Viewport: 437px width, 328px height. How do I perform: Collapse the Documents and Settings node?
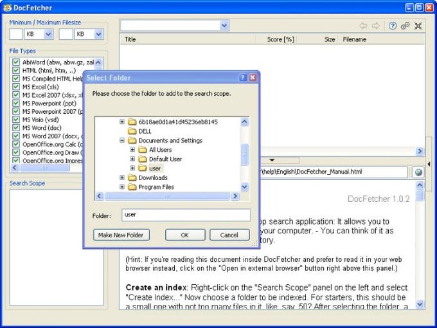tap(122, 140)
